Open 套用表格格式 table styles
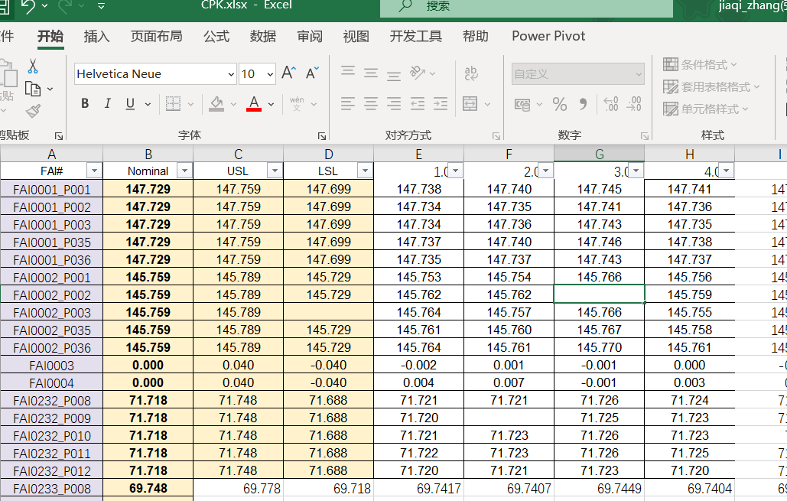 (x=711, y=87)
